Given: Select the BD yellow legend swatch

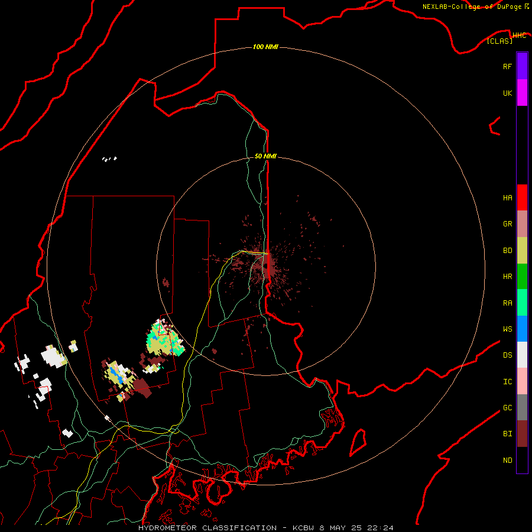Looking at the screenshot, I should pyautogui.click(x=522, y=251).
